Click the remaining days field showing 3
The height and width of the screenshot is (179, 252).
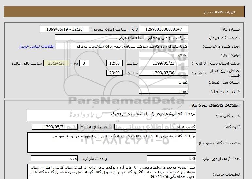pyautogui.click(x=84, y=63)
